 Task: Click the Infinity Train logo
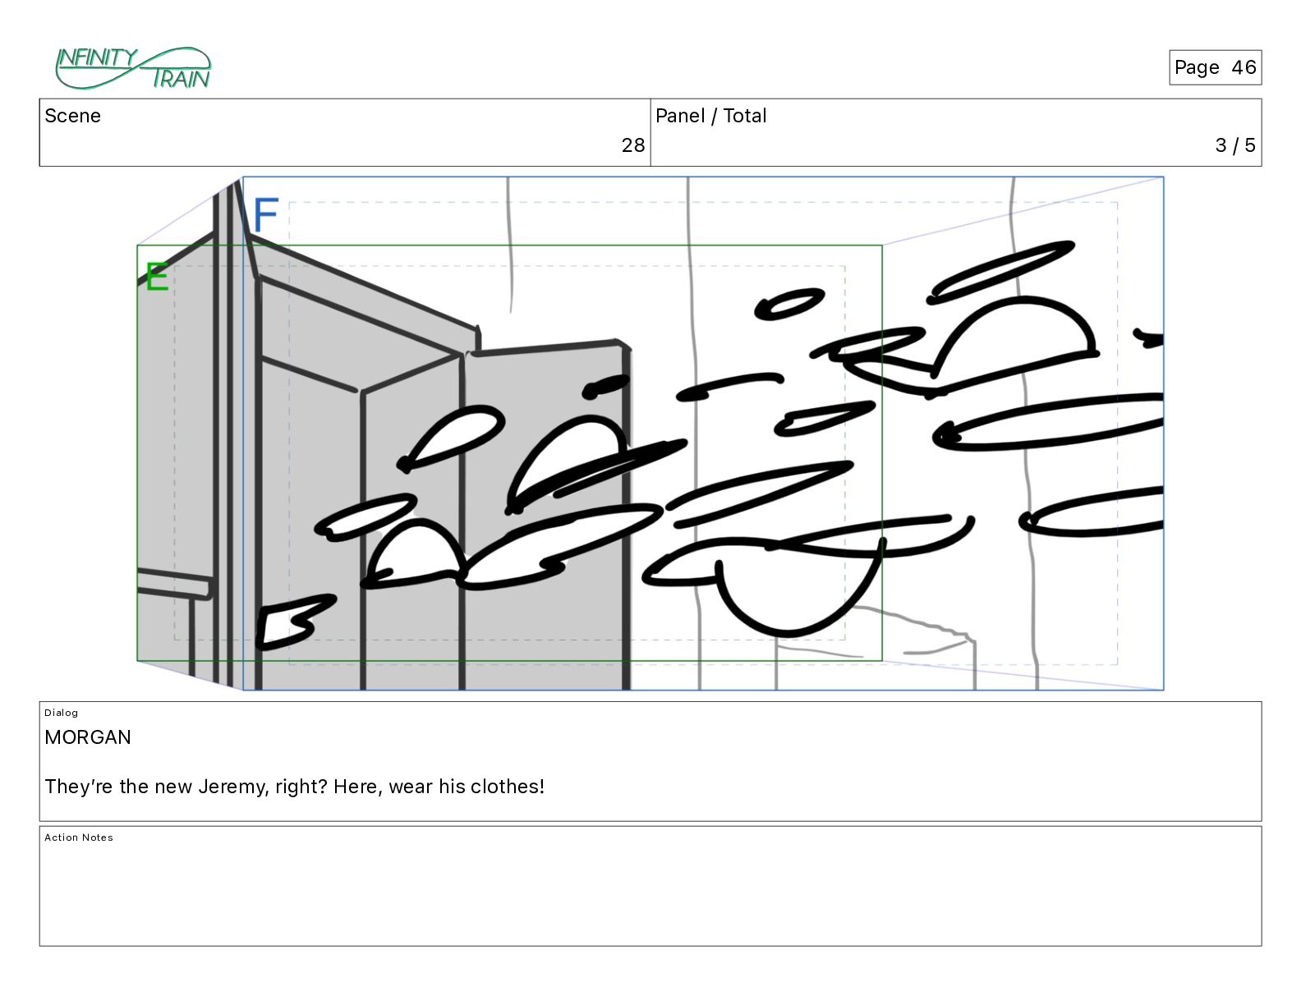(133, 68)
